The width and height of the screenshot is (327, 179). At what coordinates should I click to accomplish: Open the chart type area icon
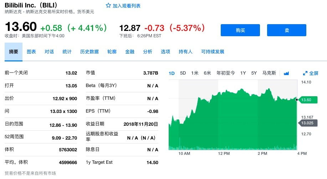pos(286,73)
